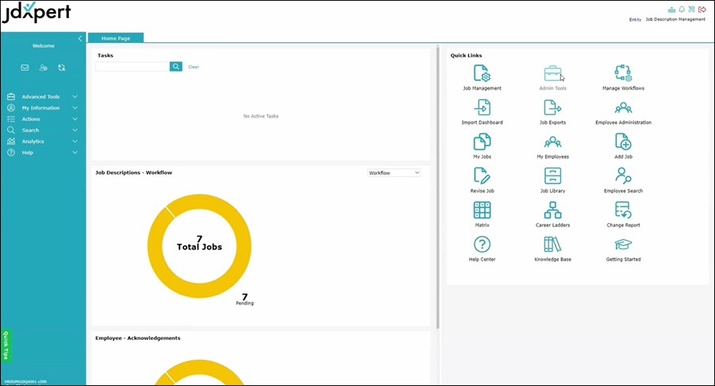Click the red logout icon
This screenshot has height=386, width=715.
[x=702, y=10]
